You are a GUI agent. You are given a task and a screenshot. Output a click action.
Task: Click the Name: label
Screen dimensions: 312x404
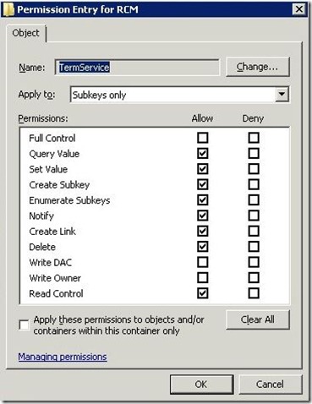tap(31, 68)
